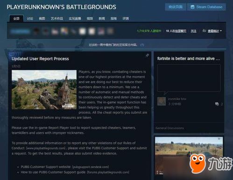Select the 指南 tab
This screenshot has width=233, height=180.
click(113, 19)
